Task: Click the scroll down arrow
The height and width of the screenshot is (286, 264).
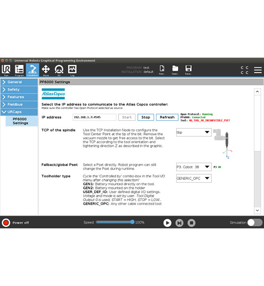Action: coord(257,210)
